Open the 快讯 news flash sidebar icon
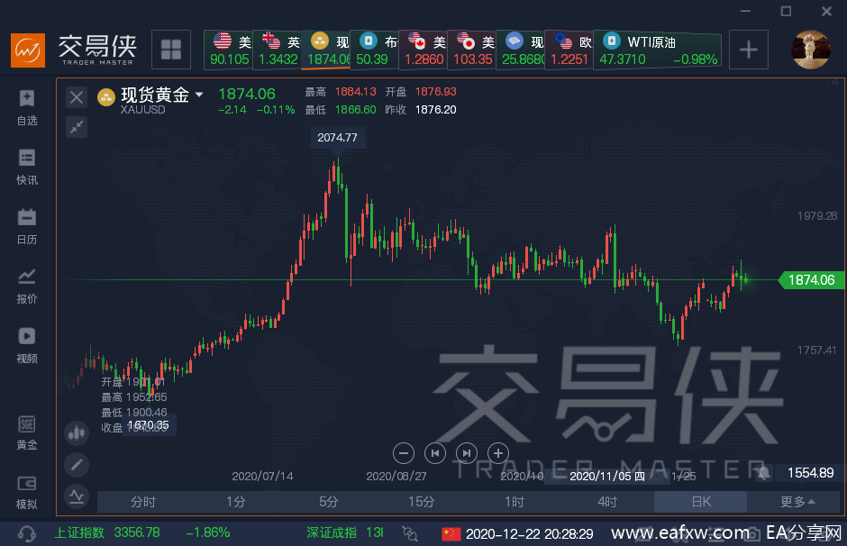 tap(26, 167)
